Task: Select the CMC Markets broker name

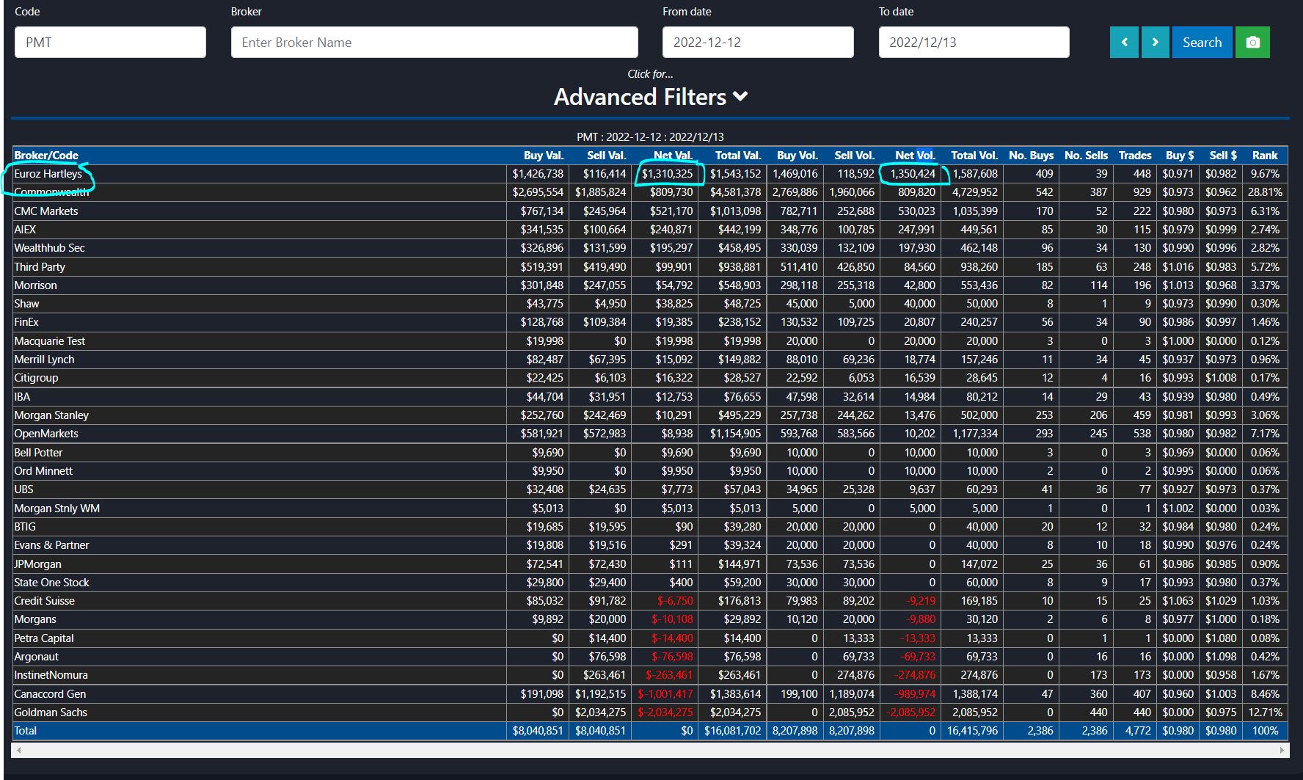Action: [46, 211]
